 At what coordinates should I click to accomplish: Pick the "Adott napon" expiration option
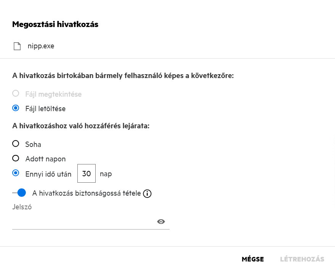(16, 158)
